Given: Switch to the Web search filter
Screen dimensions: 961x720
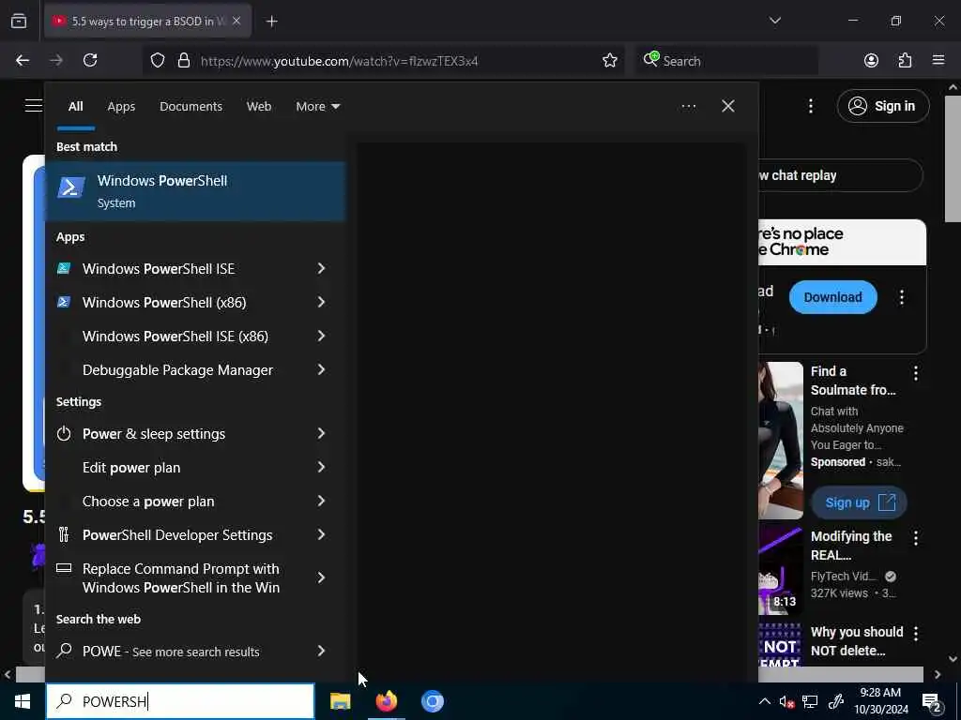Looking at the screenshot, I should click(x=259, y=106).
